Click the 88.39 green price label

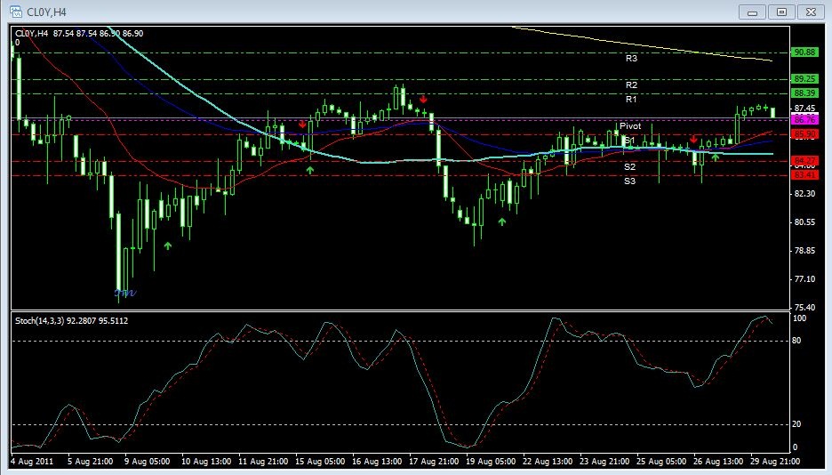pyautogui.click(x=804, y=93)
